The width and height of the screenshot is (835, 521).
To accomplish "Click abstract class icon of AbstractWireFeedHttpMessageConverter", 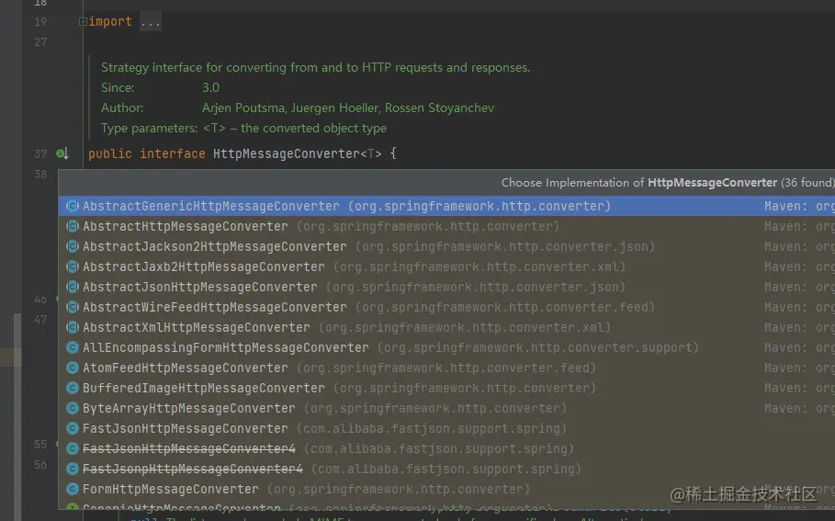I will [73, 308].
